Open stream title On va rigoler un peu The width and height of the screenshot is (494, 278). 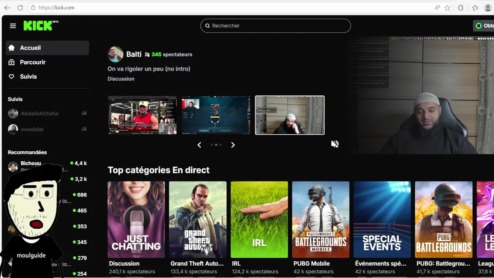pos(149,69)
